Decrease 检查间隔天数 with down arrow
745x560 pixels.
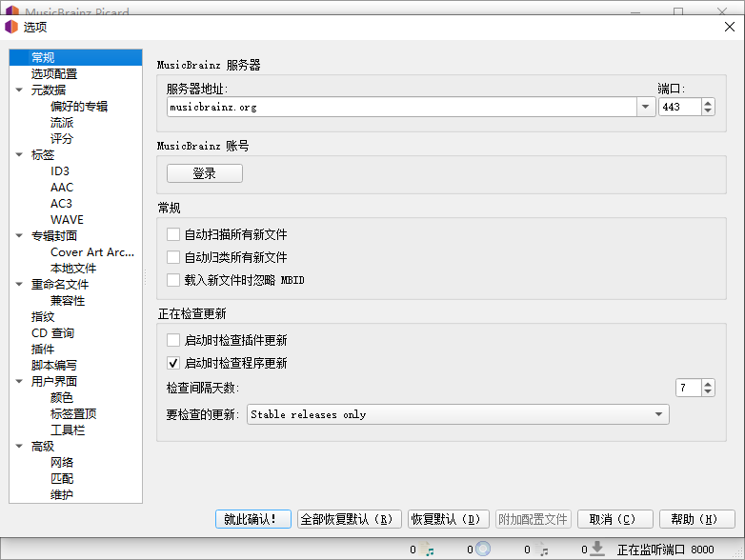click(708, 392)
